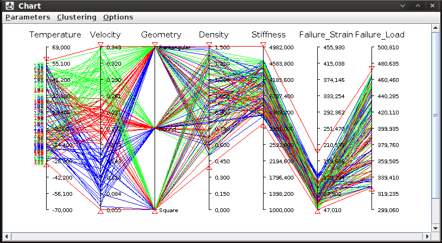Open the Clustering menu

point(76,17)
